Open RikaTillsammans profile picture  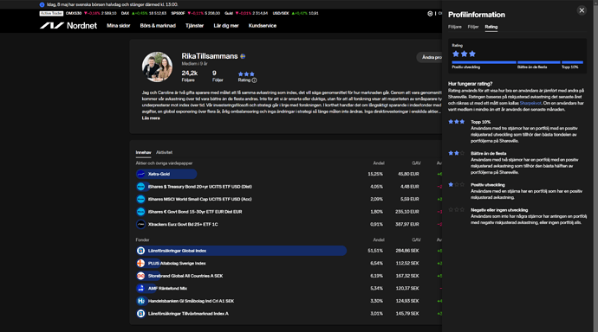pyautogui.click(x=157, y=67)
